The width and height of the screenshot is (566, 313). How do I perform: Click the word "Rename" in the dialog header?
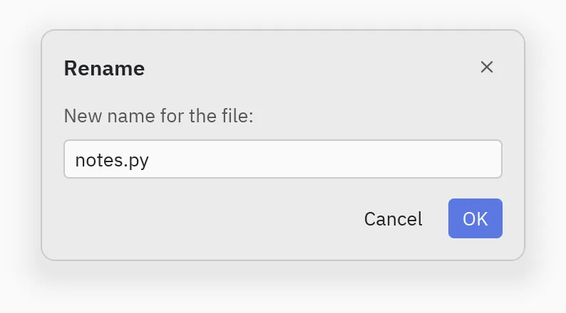tap(104, 68)
